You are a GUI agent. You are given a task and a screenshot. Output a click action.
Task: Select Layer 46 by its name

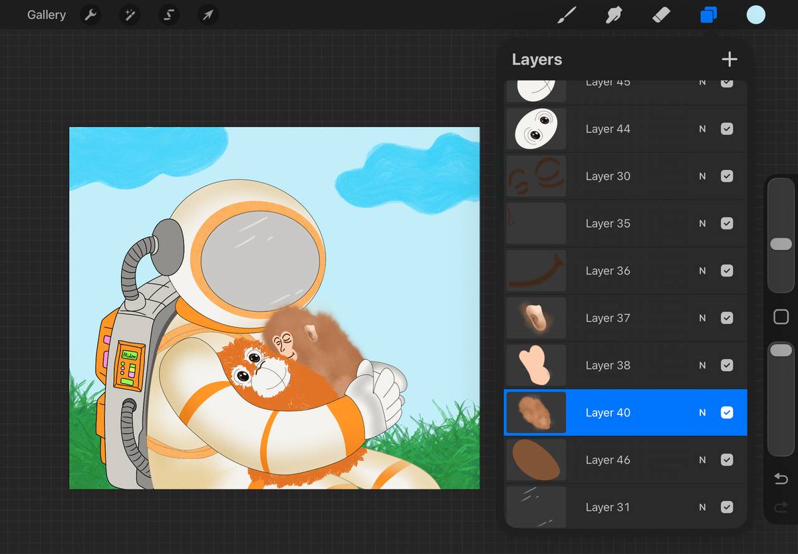[x=608, y=460]
